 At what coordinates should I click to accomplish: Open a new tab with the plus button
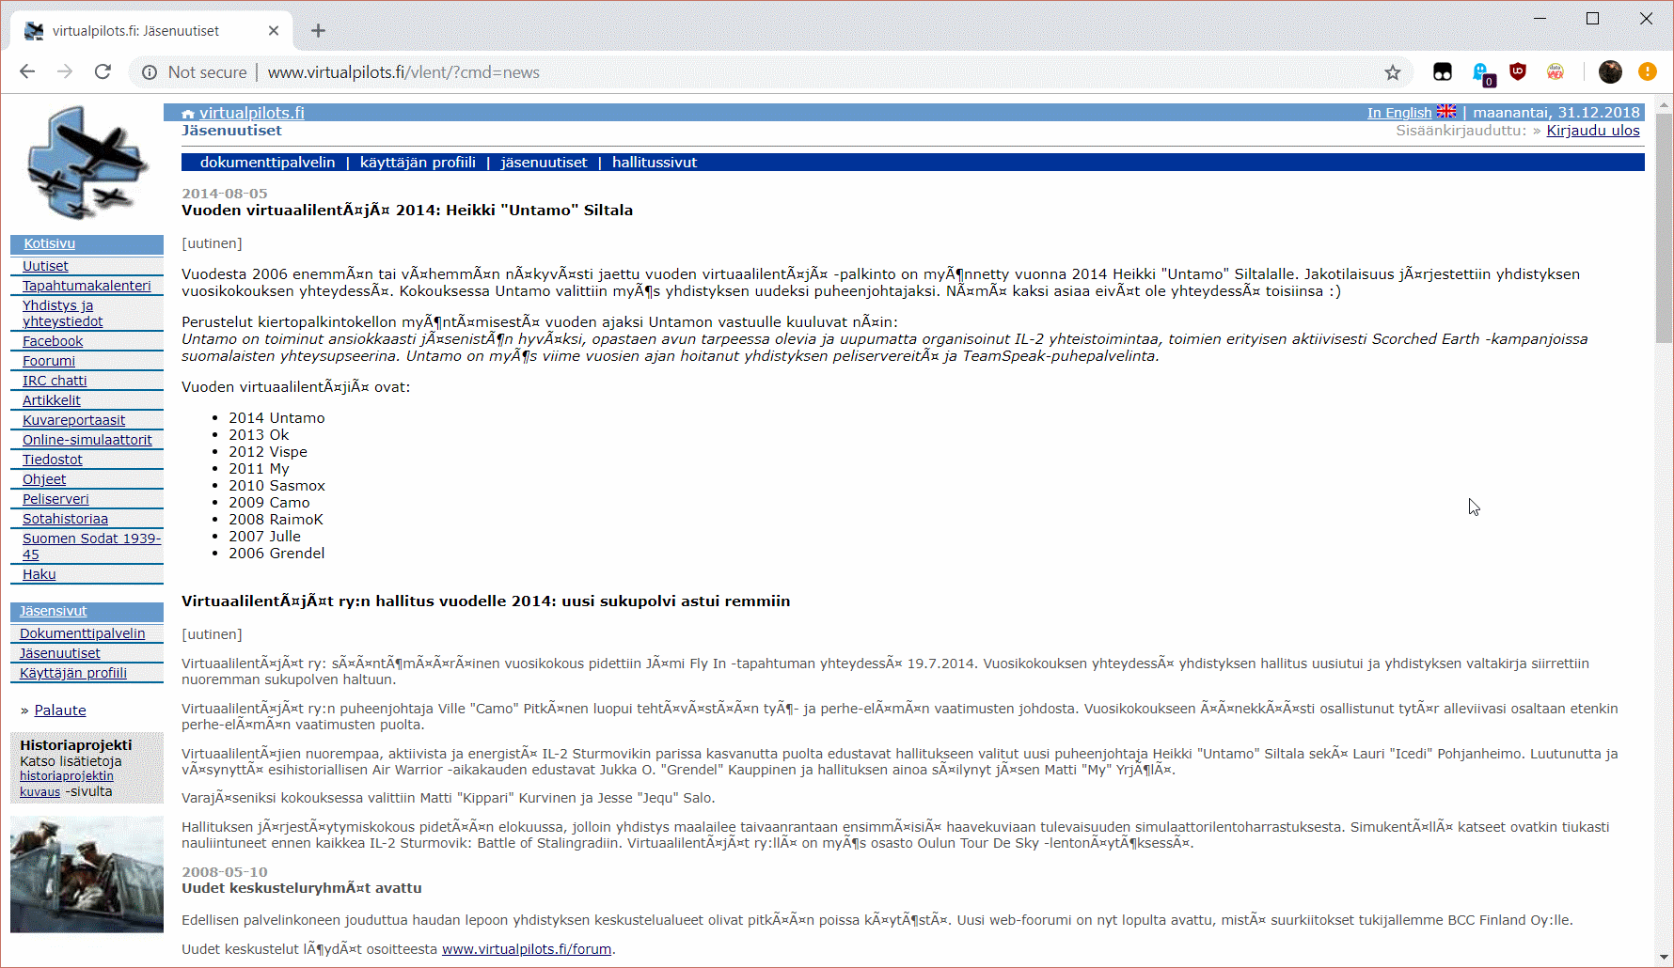(319, 31)
